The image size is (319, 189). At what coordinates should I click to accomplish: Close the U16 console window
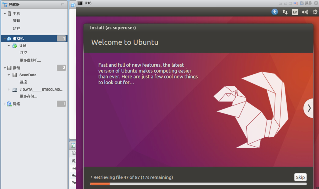click(x=316, y=3)
